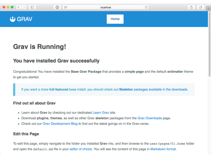Open Reader view from address bar
The height and width of the screenshot is (158, 211).
(66, 7)
